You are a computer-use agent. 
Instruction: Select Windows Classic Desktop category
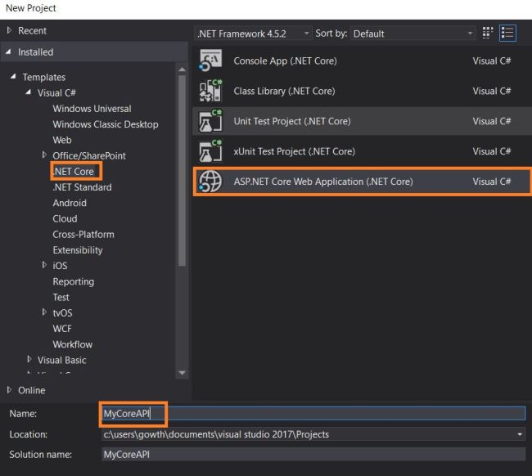[x=106, y=124]
